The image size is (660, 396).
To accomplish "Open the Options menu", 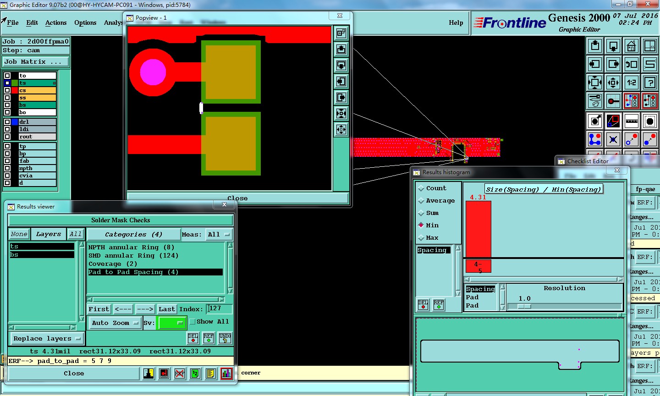I will point(85,22).
